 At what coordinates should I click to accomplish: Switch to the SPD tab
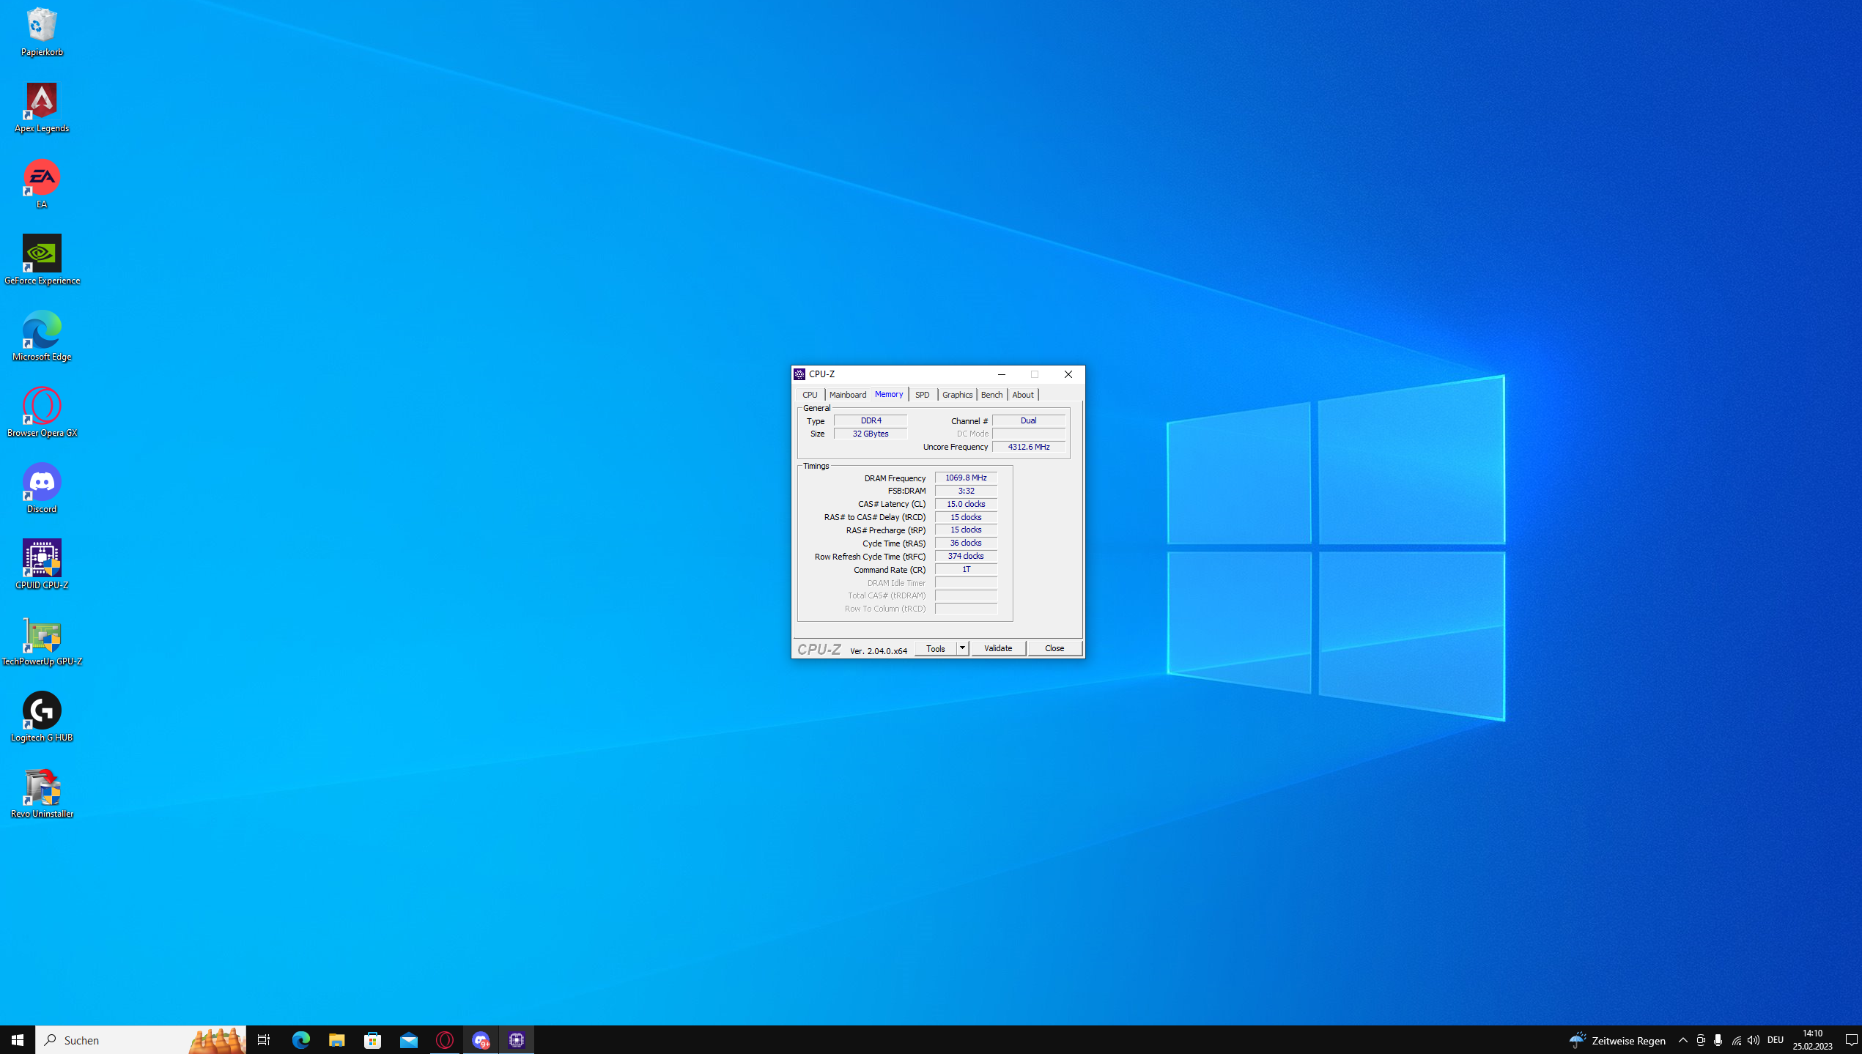pos(922,395)
